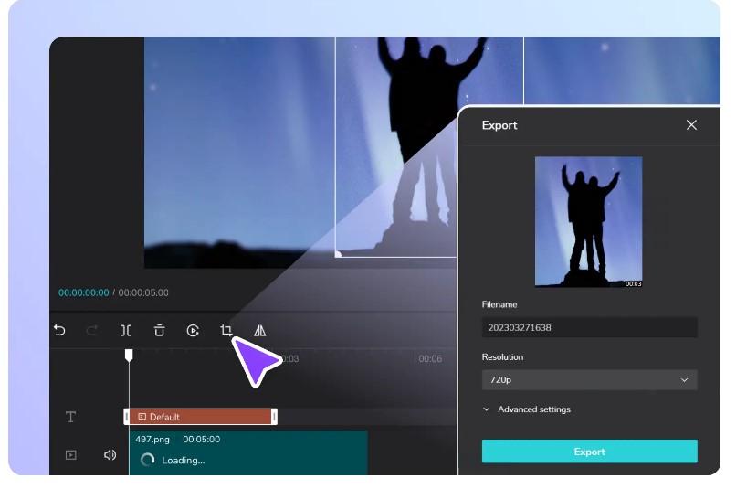Click the timeline playhead marker
Image resolution: width=736 pixels, height=489 pixels.
tap(129, 356)
